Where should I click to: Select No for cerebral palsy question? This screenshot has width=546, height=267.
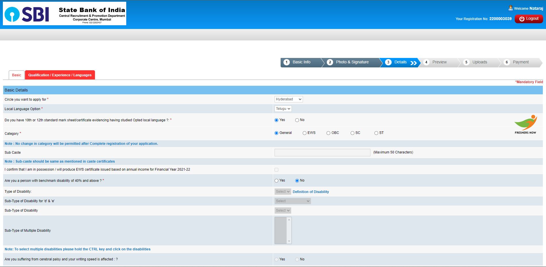[297, 260]
